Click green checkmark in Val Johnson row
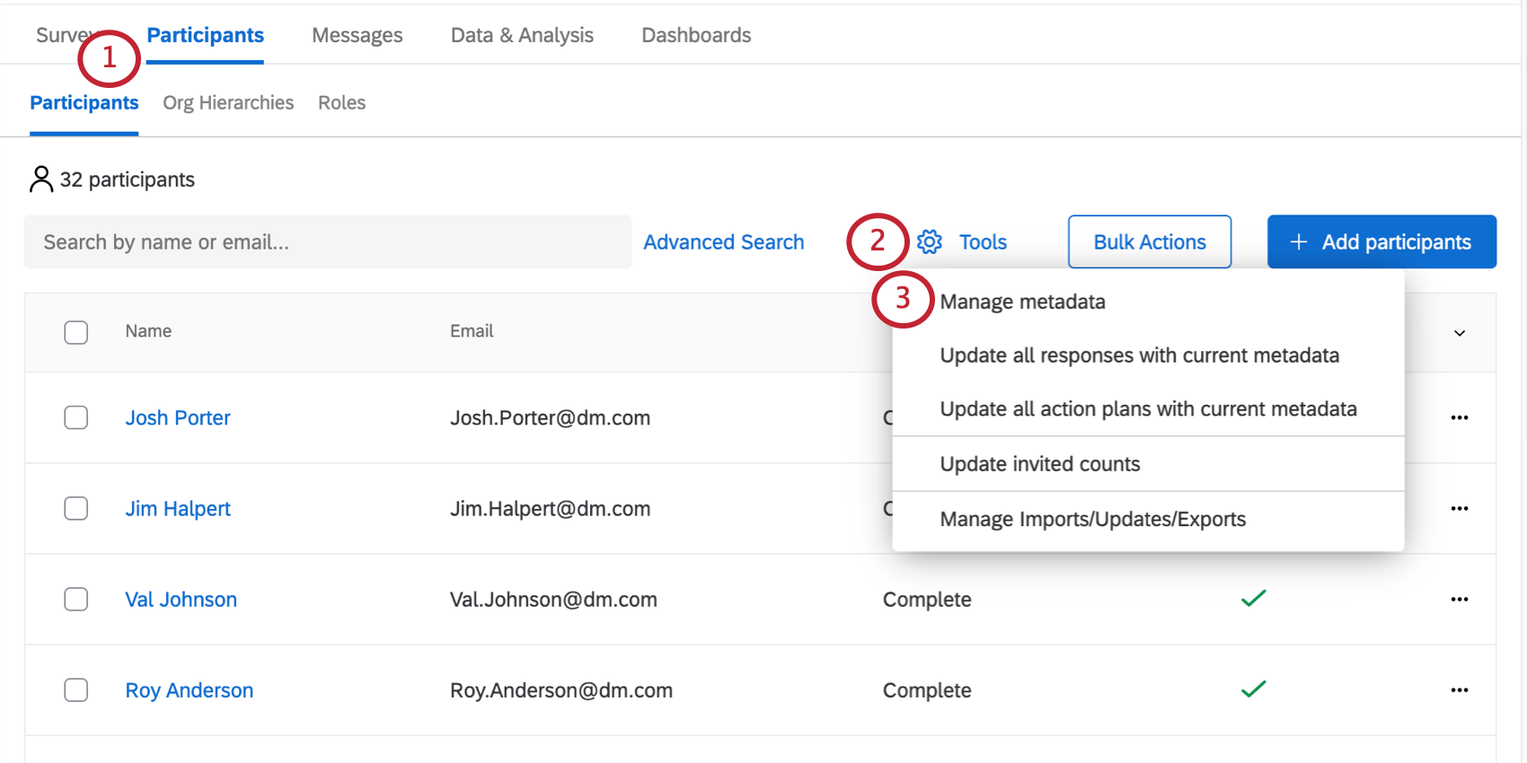This screenshot has height=763, width=1527. coord(1253,598)
